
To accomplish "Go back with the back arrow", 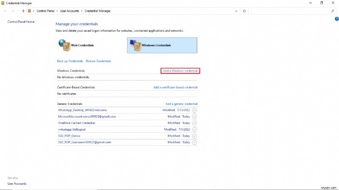I will tap(5, 11).
